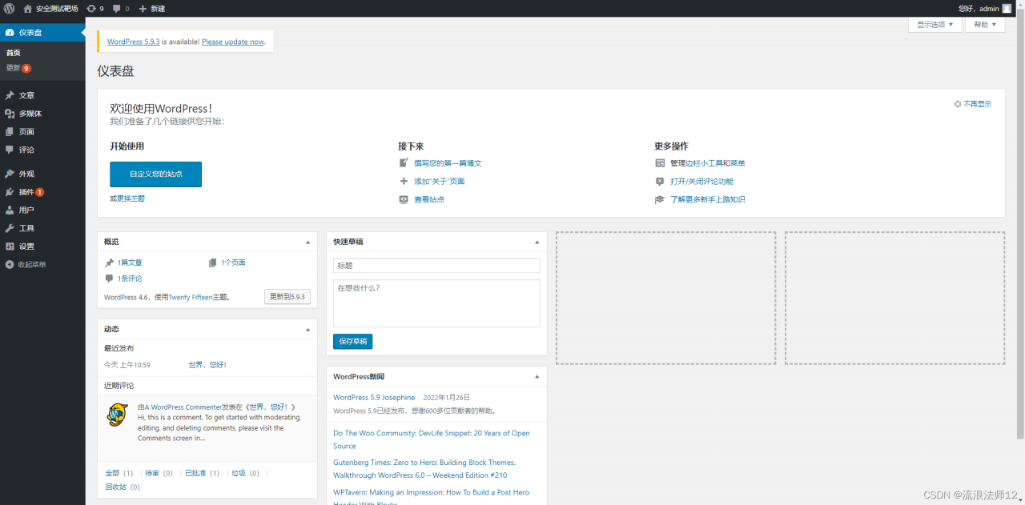Click the 标题 title input field
Image resolution: width=1025 pixels, height=505 pixels.
pos(436,265)
